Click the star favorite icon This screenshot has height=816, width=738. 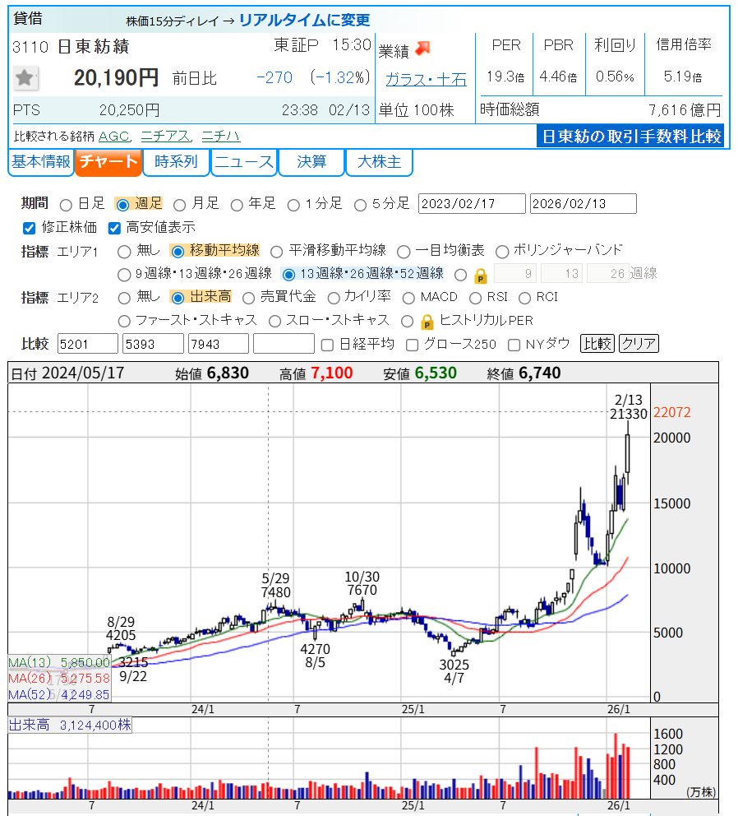pyautogui.click(x=25, y=78)
